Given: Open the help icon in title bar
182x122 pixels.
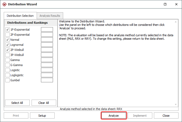Looking at the screenshot, I should [x=165, y=4].
